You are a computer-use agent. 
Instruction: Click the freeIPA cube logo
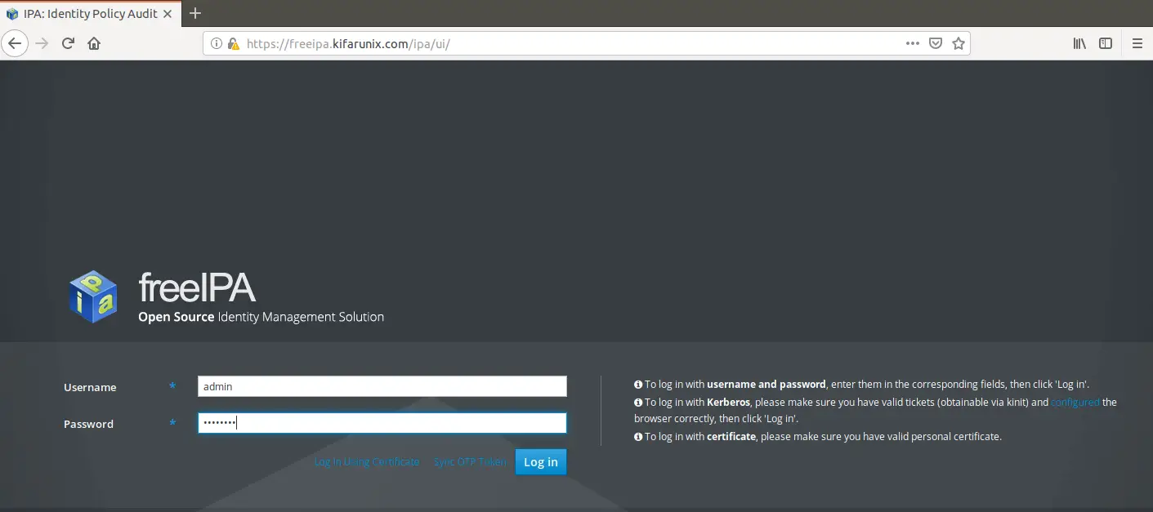tap(93, 296)
